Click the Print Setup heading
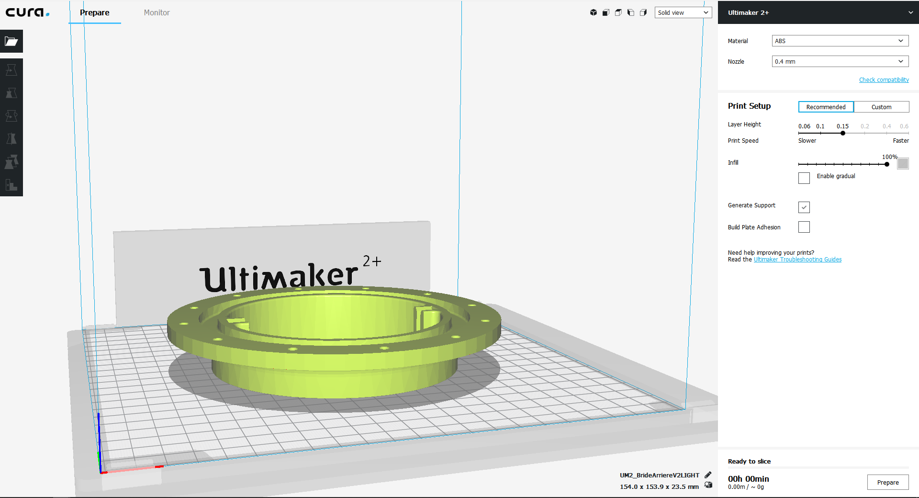Screen dimensions: 919x498 coord(749,106)
